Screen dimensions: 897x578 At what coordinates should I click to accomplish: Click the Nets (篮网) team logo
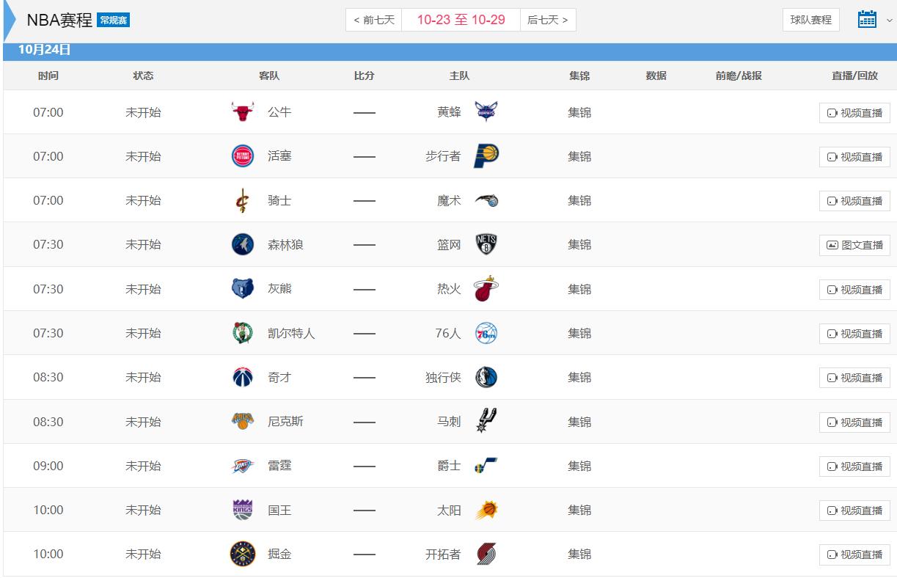(486, 244)
